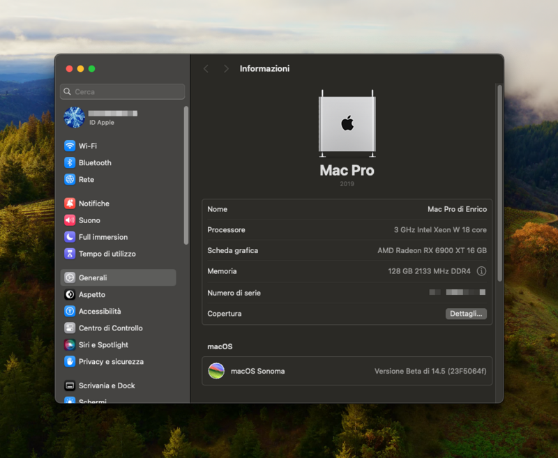
Task: Open Tempo di utilizzo hourglass icon
Action: (x=70, y=254)
